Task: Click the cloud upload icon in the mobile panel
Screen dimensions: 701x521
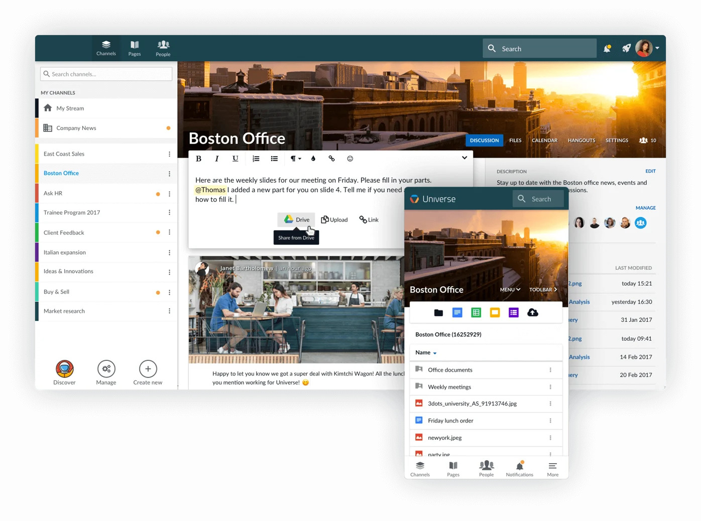Action: click(533, 313)
